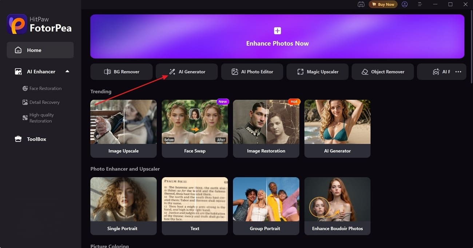This screenshot has height=248, width=473.
Task: Select the Home tab in sidebar
Action: [40, 50]
